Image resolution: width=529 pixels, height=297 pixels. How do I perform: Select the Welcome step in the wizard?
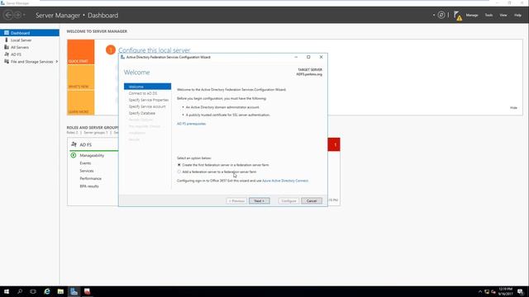tap(147, 87)
